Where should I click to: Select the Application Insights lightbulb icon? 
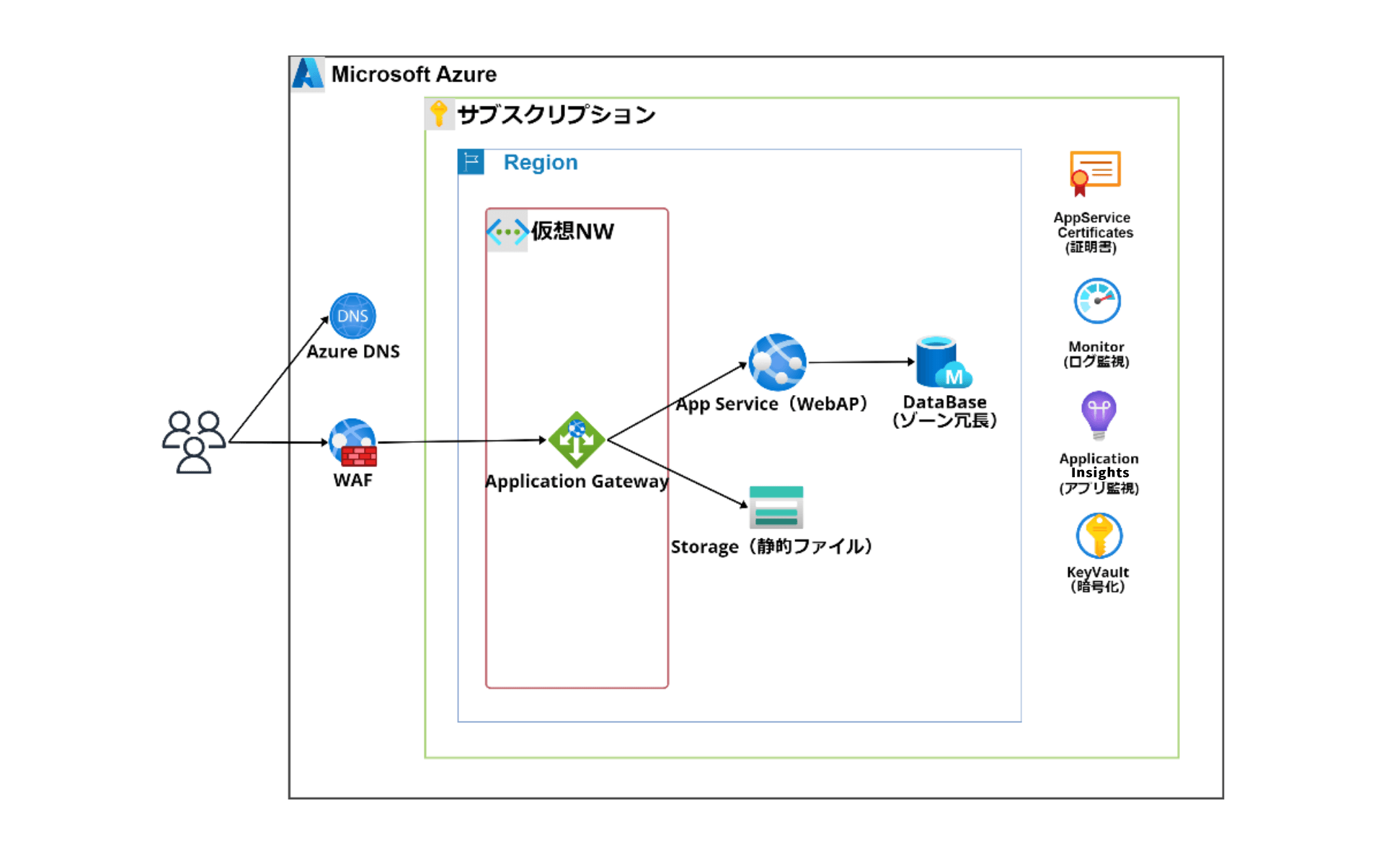click(1099, 415)
